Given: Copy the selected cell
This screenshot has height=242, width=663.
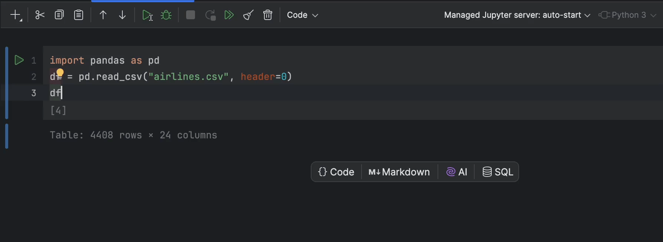Looking at the screenshot, I should tap(59, 15).
